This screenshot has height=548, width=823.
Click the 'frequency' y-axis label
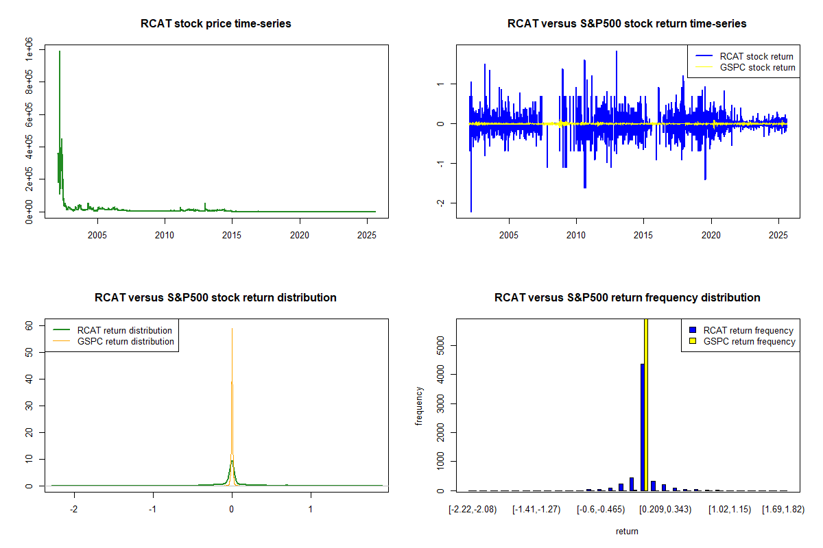pos(419,406)
